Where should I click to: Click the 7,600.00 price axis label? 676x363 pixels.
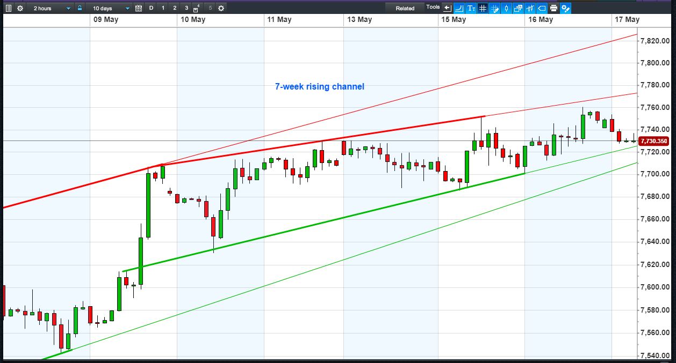pos(655,287)
